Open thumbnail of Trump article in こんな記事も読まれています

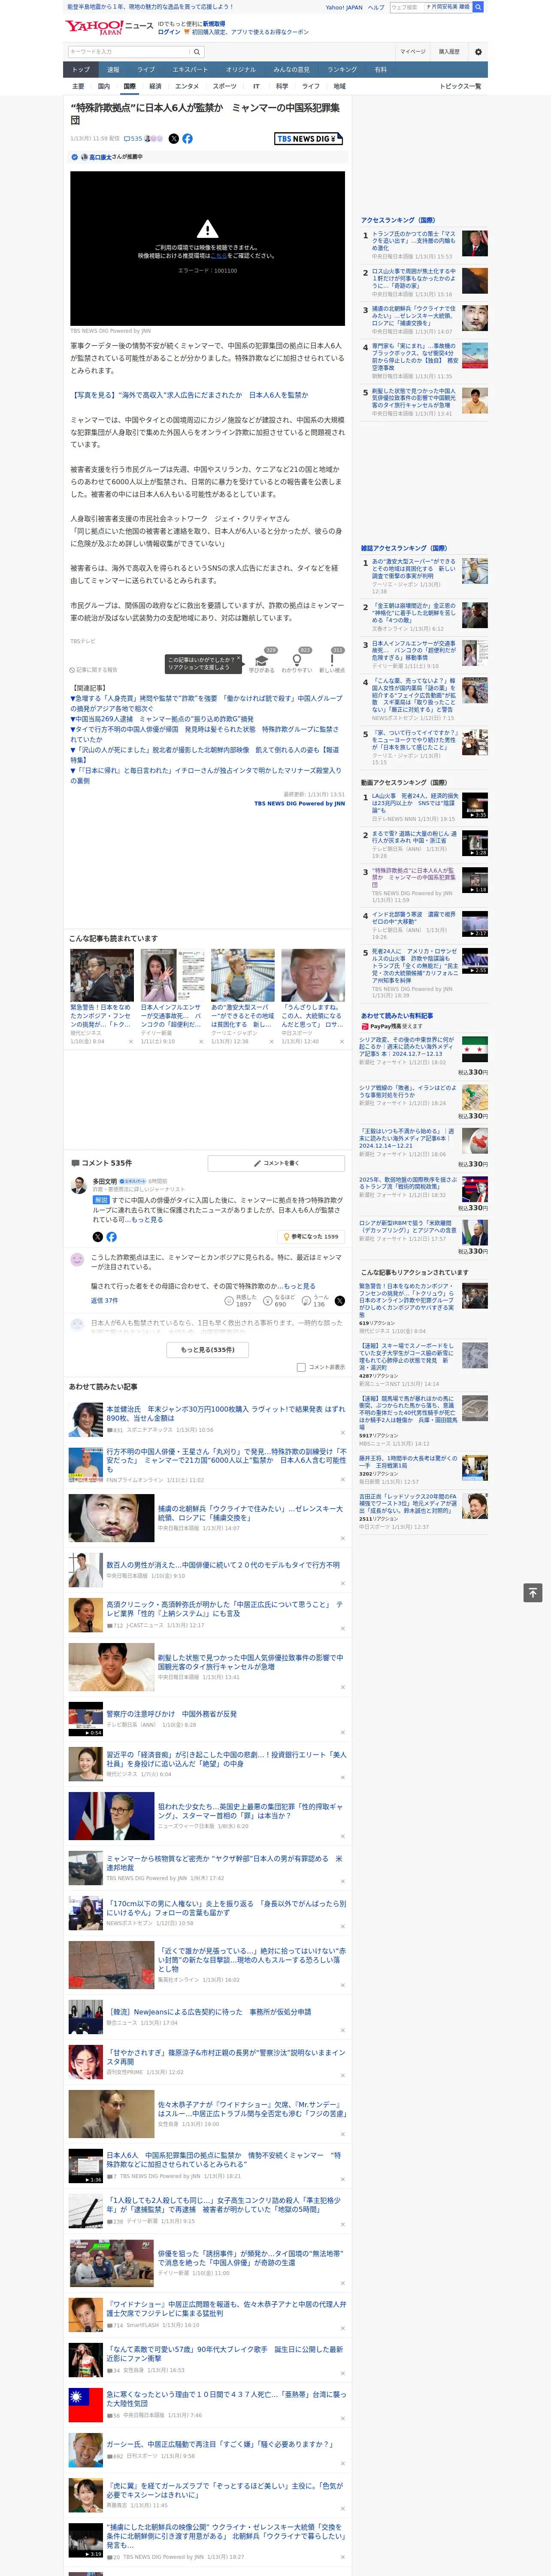tap(313, 975)
